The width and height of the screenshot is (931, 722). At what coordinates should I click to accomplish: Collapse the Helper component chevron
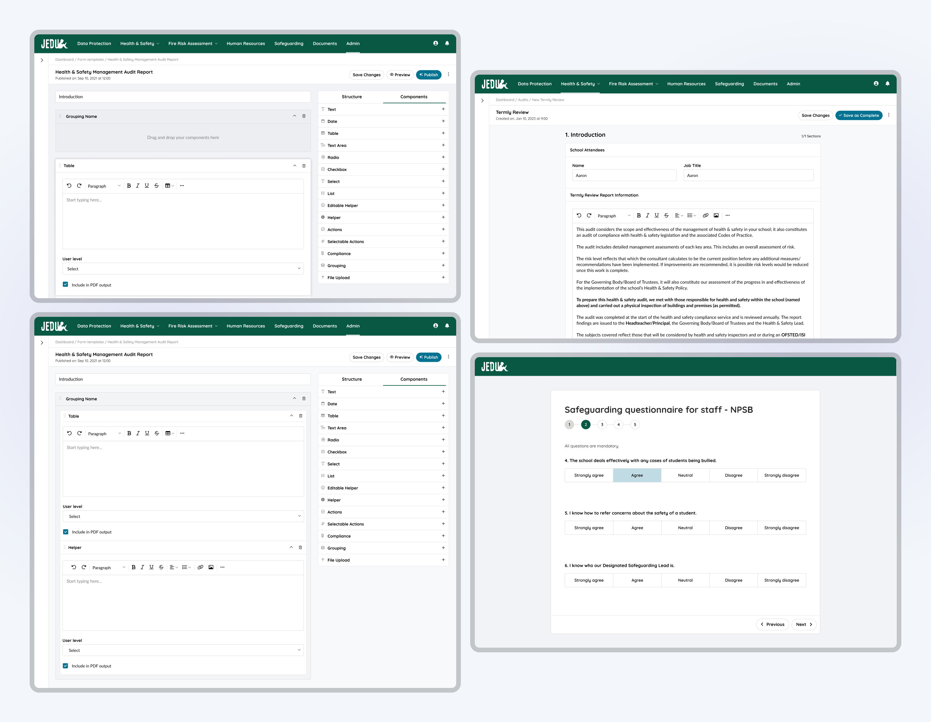[x=291, y=547]
